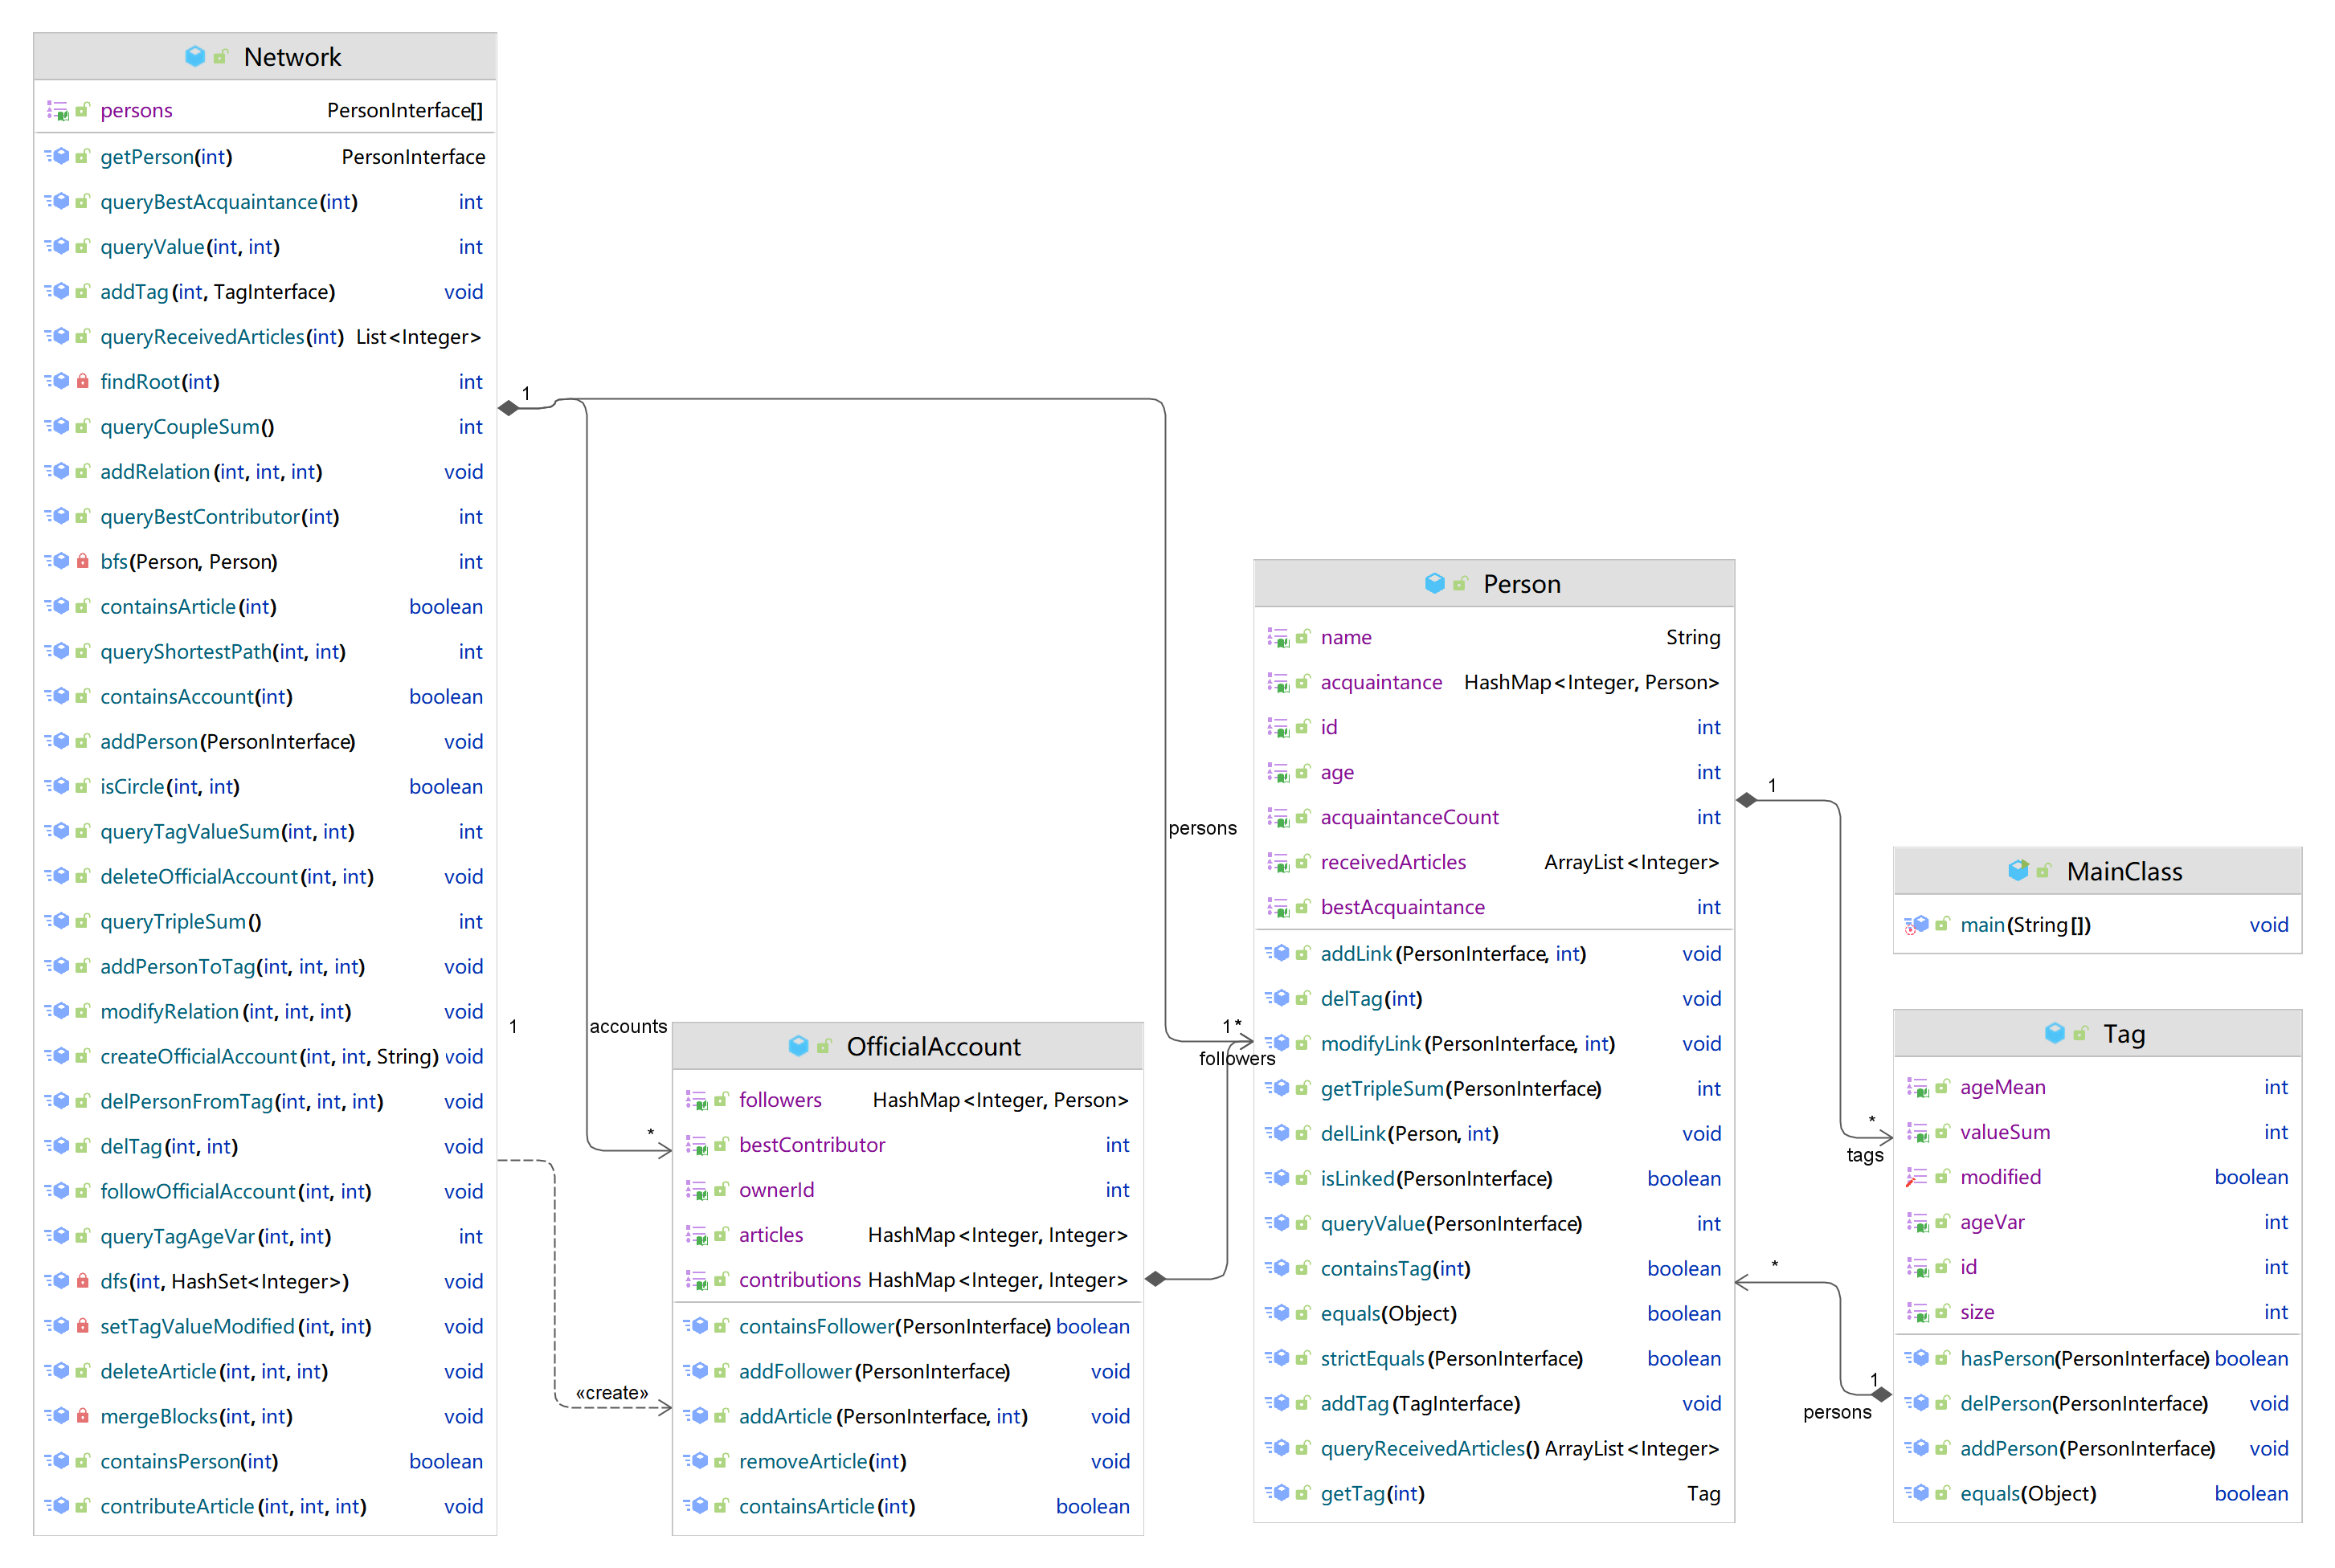
Task: Click the red private lock icon beside findRoot
Action: [83, 381]
